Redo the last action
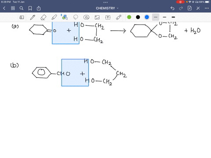 click(x=181, y=8)
